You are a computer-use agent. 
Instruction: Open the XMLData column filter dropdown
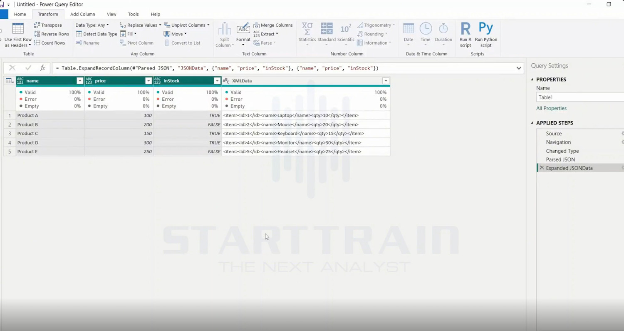tap(386, 81)
